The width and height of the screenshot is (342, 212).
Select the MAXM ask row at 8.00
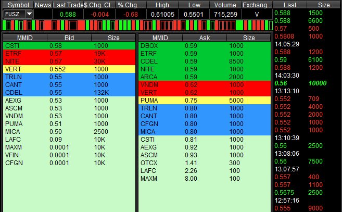[x=205, y=179]
